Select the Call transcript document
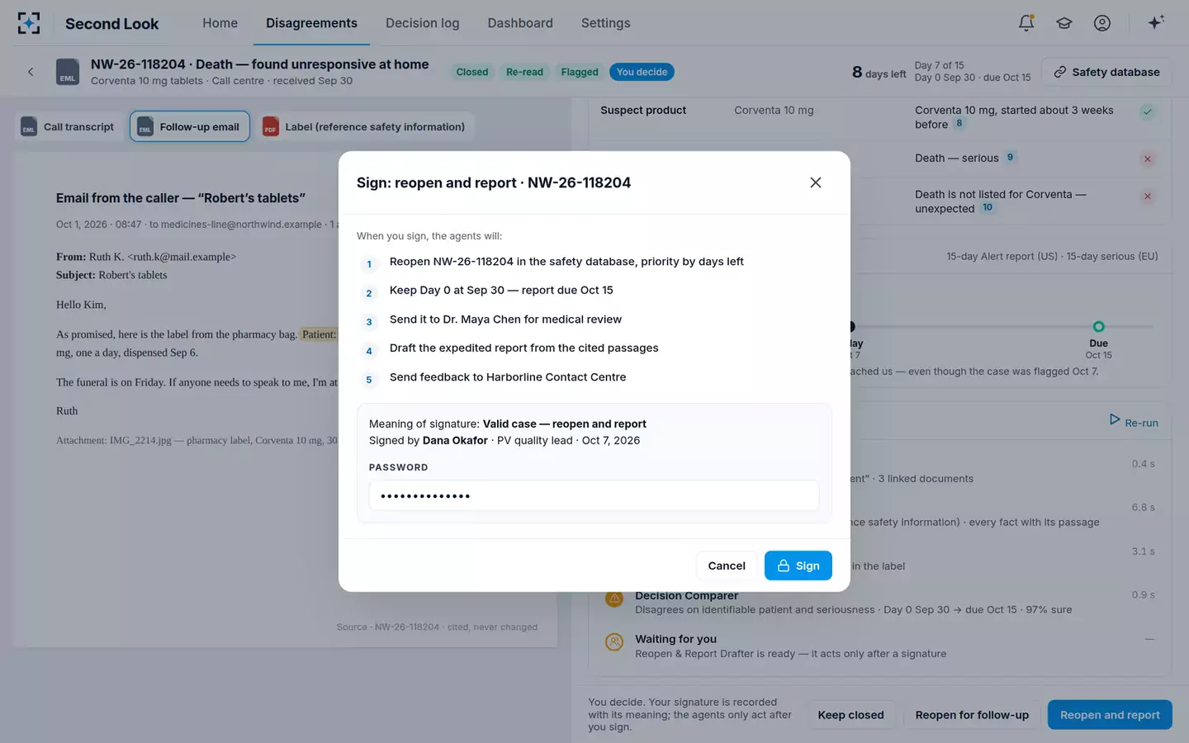Screen dimensions: 1189x743 [x=68, y=126]
